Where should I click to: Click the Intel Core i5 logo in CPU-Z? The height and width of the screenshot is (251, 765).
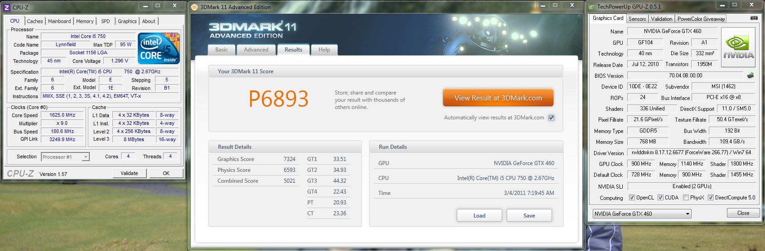(x=159, y=48)
